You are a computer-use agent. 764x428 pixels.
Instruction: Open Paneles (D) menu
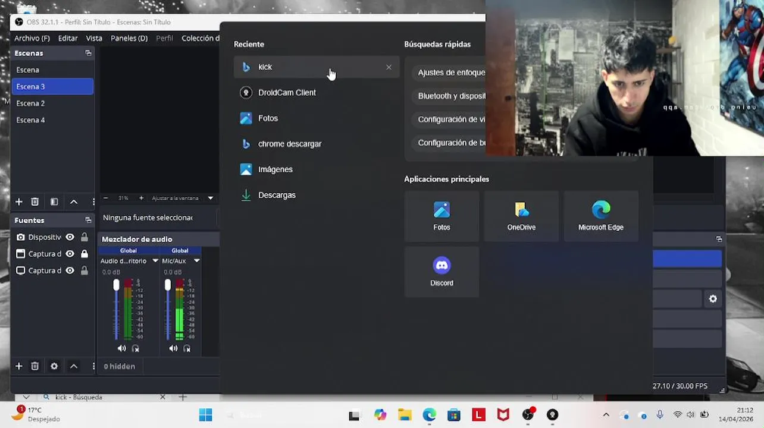pyautogui.click(x=129, y=38)
